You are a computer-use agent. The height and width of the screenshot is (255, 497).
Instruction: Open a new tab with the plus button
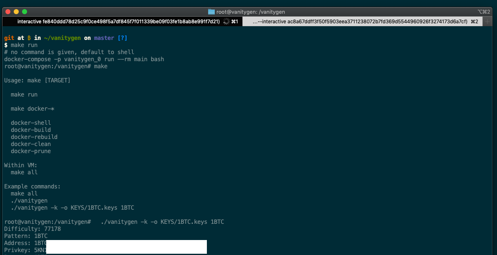tap(487, 22)
